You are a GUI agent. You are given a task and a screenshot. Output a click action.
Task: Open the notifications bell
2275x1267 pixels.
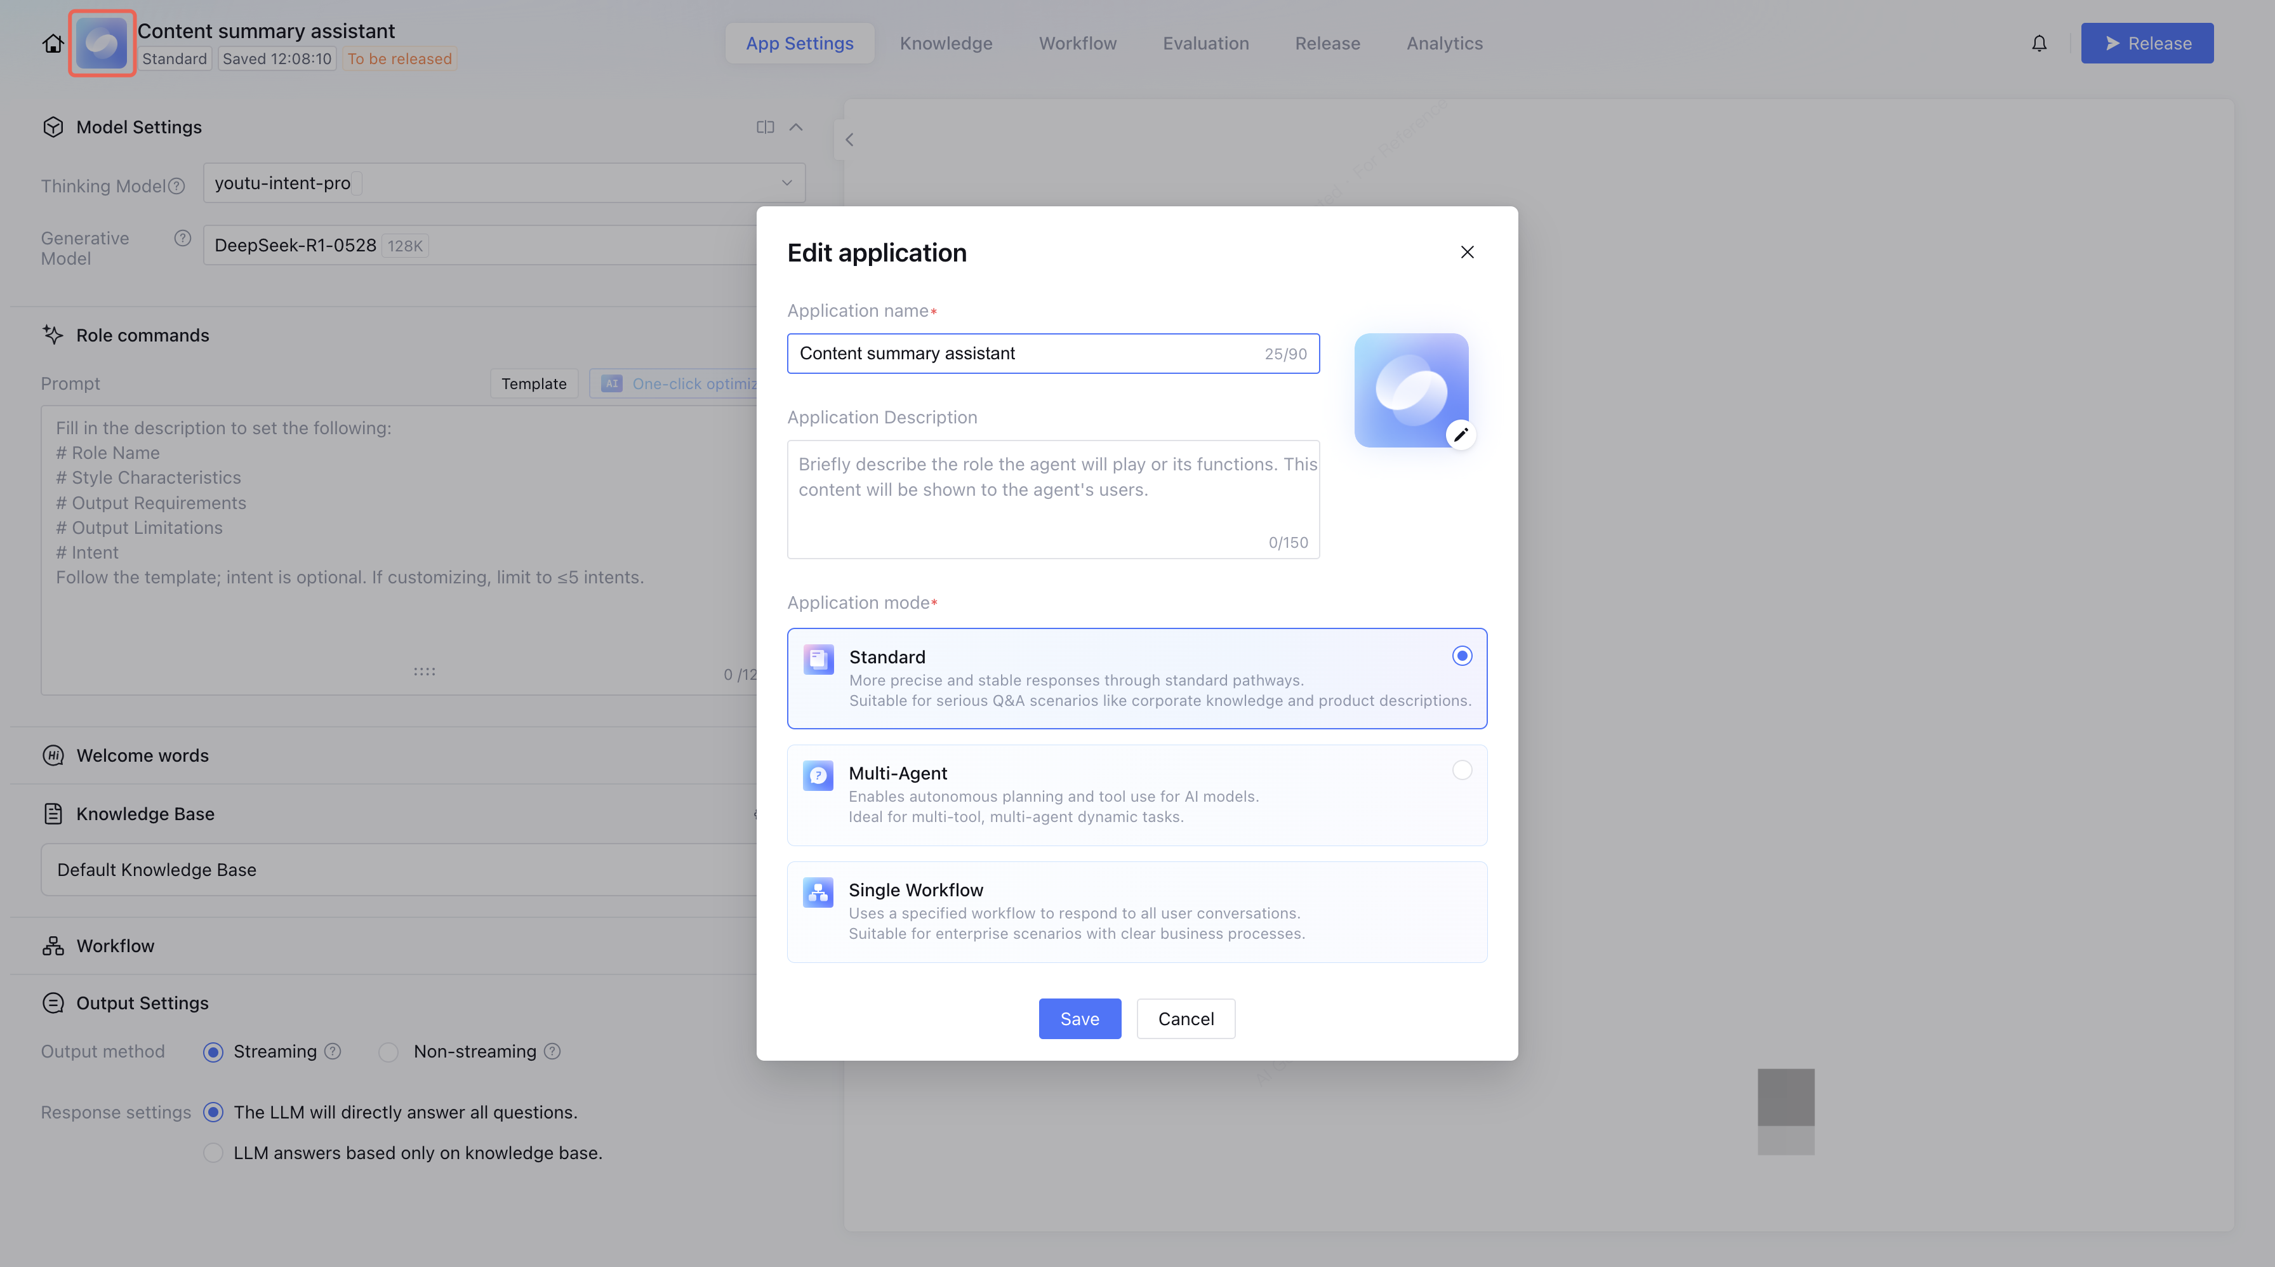[x=2038, y=43]
